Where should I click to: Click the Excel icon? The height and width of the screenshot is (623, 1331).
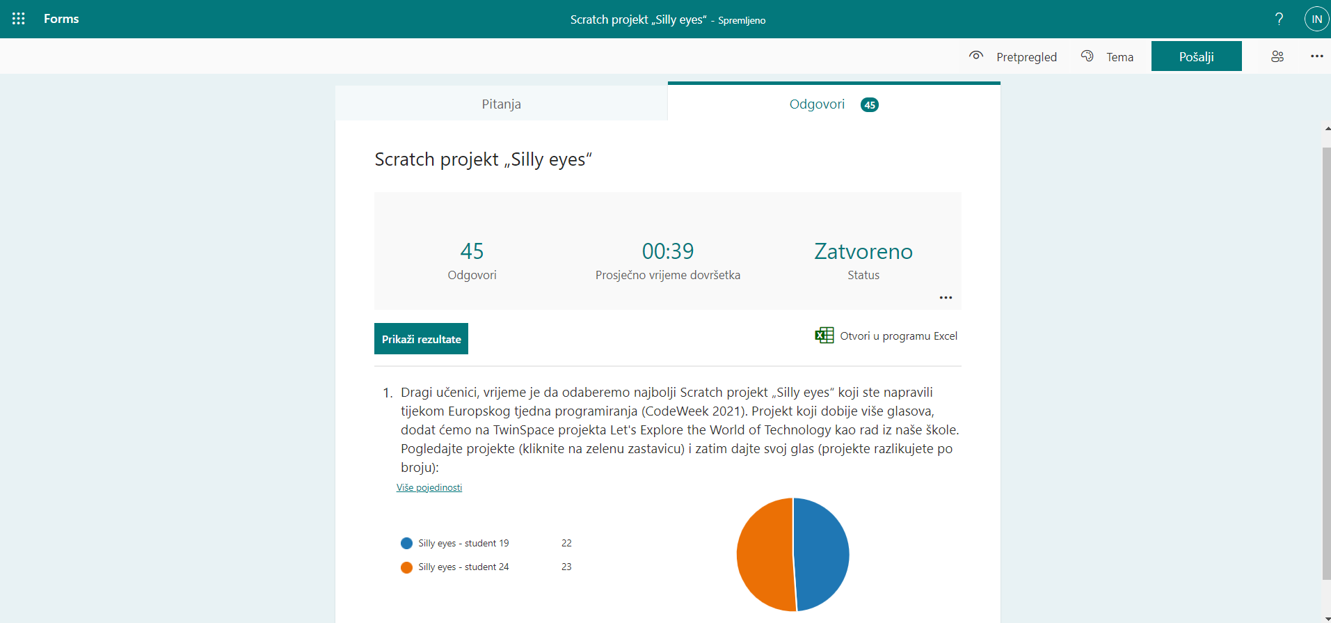[824, 336]
